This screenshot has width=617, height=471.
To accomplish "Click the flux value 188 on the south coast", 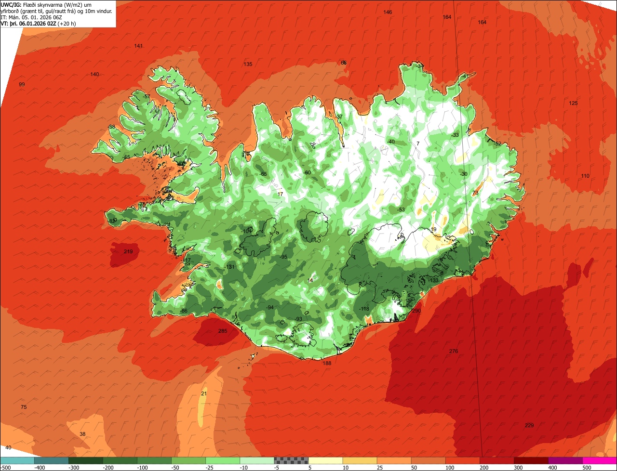I will [327, 363].
